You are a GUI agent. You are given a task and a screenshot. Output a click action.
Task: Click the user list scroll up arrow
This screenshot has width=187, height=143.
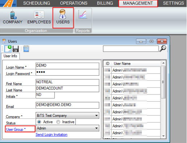click(x=163, y=63)
